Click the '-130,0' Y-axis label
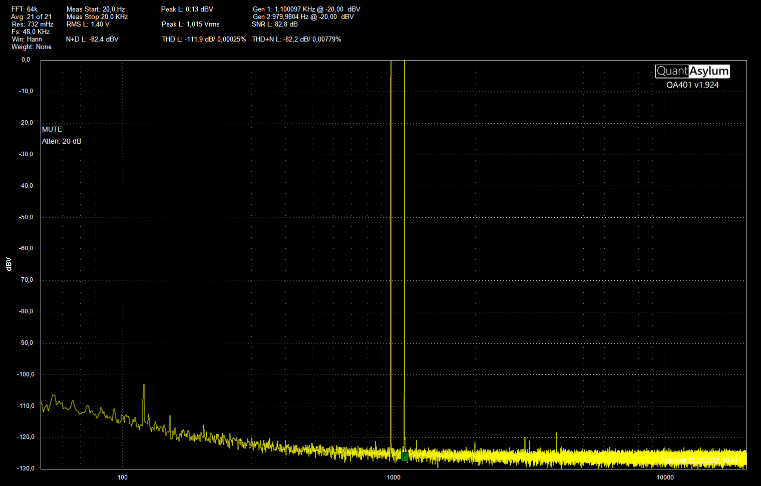 pyautogui.click(x=26, y=468)
